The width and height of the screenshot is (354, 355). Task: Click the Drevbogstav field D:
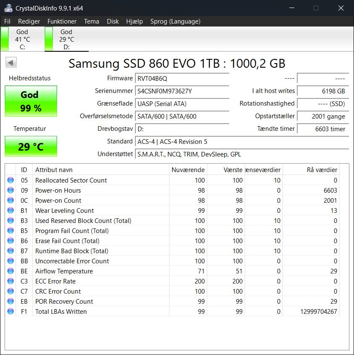pos(182,129)
